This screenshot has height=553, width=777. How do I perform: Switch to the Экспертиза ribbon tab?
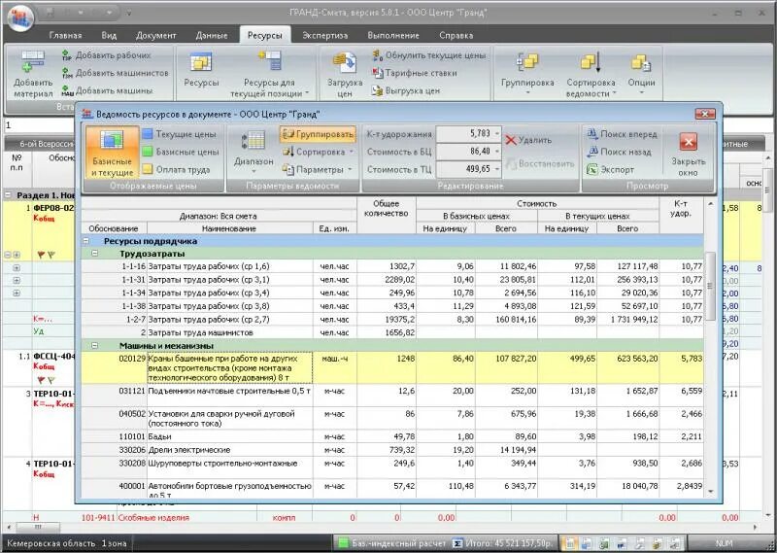click(x=325, y=35)
